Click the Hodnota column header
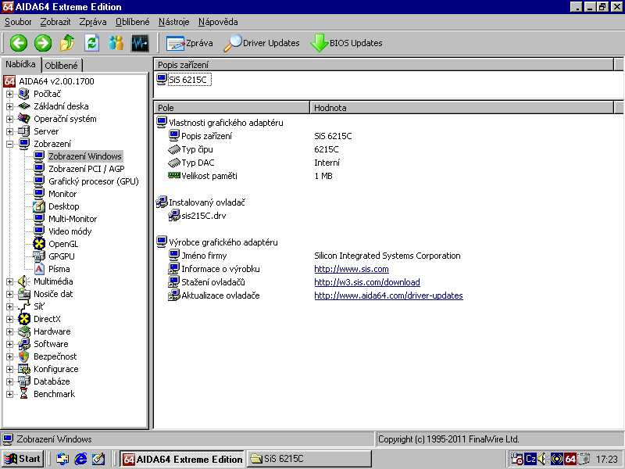 [x=330, y=108]
